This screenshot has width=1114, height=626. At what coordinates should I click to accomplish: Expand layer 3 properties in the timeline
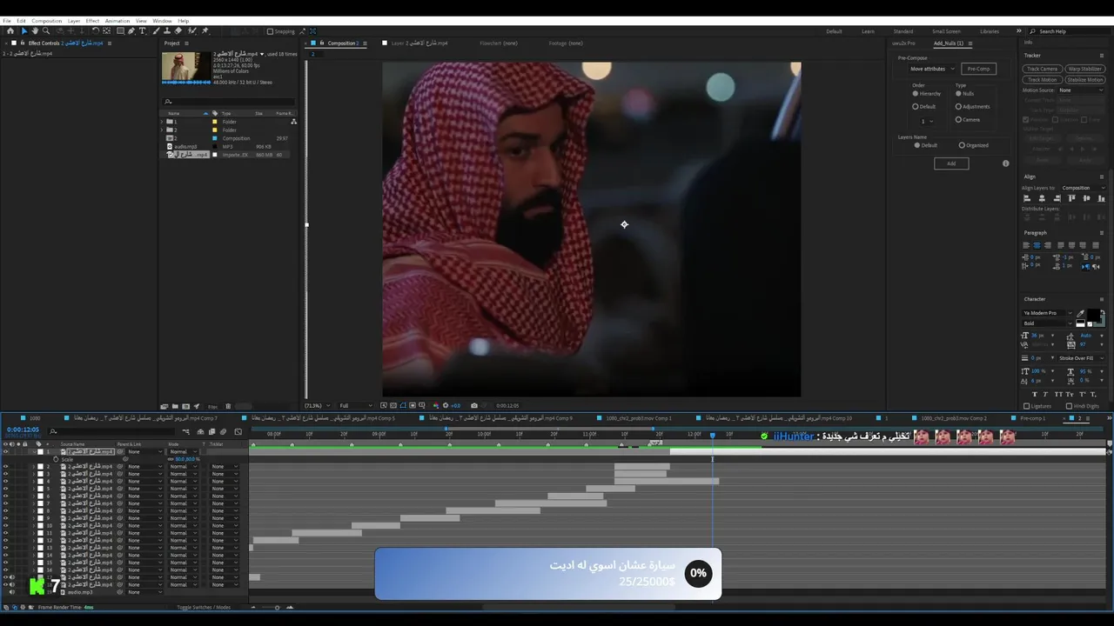pyautogui.click(x=34, y=474)
